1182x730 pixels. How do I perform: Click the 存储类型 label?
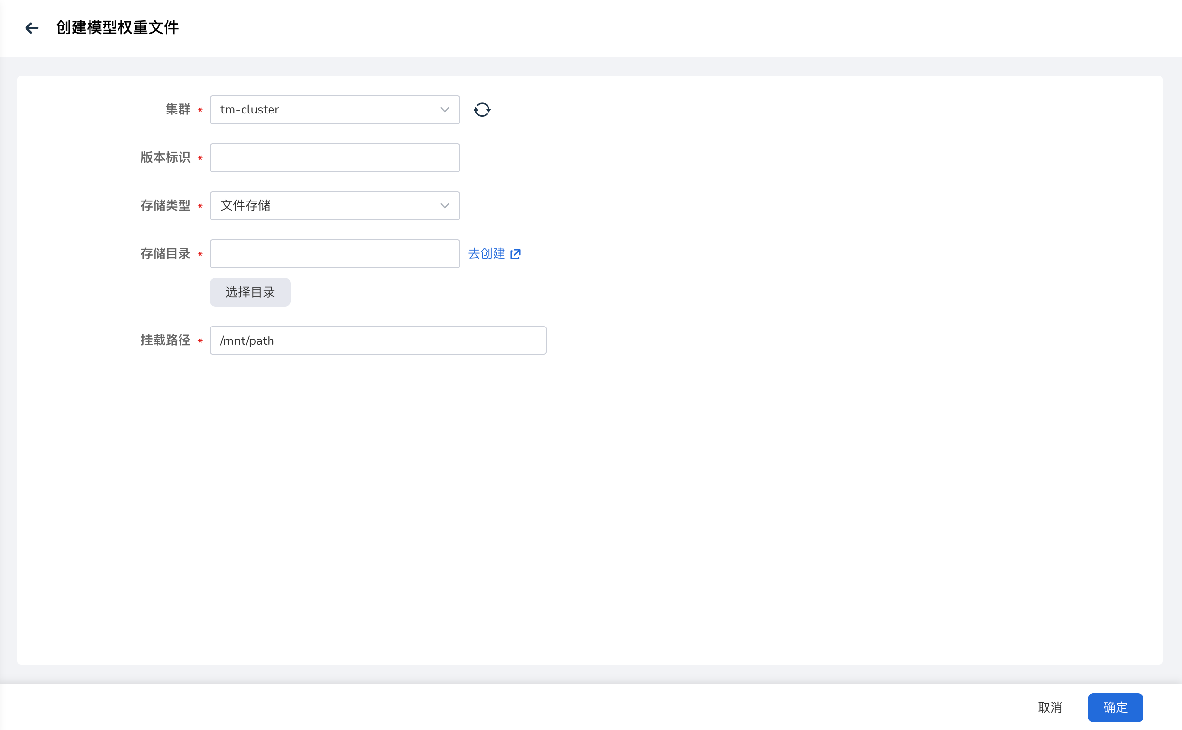[x=165, y=206]
